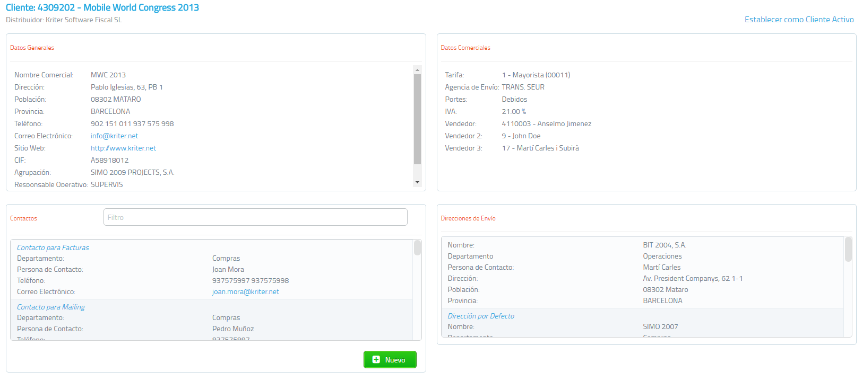Click the Datos Comerciales section title

pyautogui.click(x=465, y=48)
